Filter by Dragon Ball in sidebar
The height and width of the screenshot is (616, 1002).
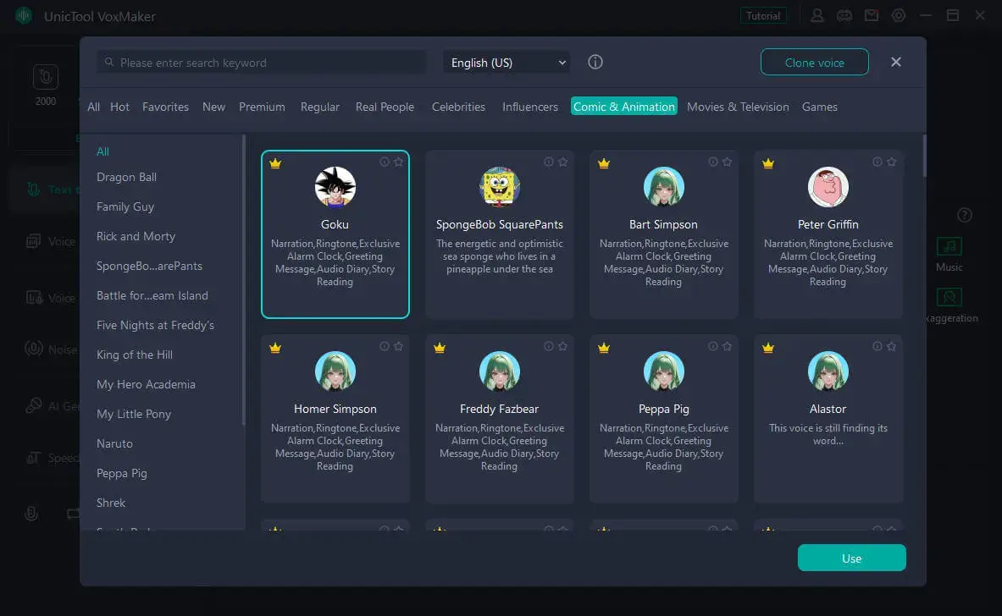126,177
